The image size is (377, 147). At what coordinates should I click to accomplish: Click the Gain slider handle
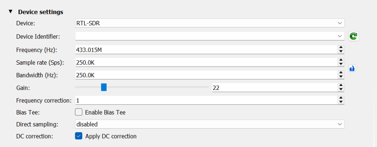click(x=104, y=87)
